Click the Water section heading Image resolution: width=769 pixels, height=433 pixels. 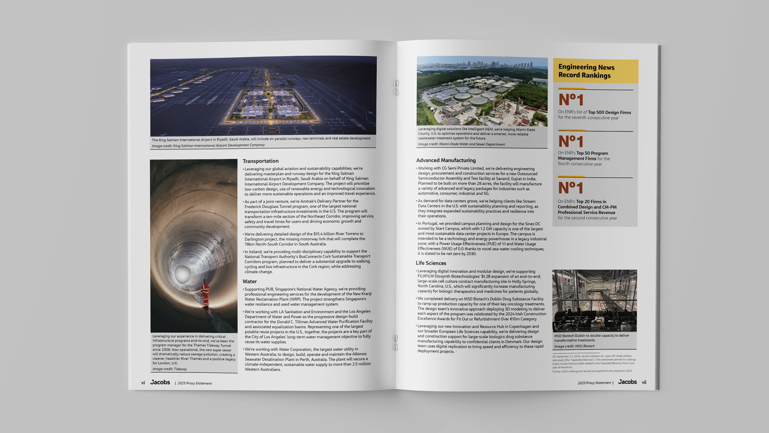(x=250, y=281)
